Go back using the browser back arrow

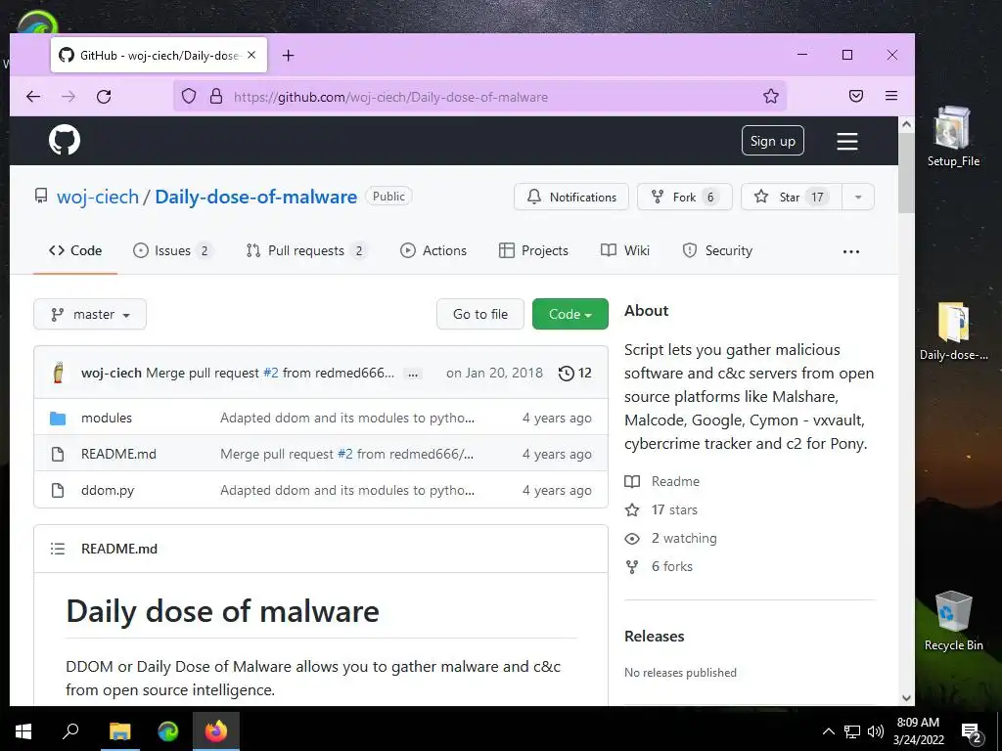coord(33,97)
